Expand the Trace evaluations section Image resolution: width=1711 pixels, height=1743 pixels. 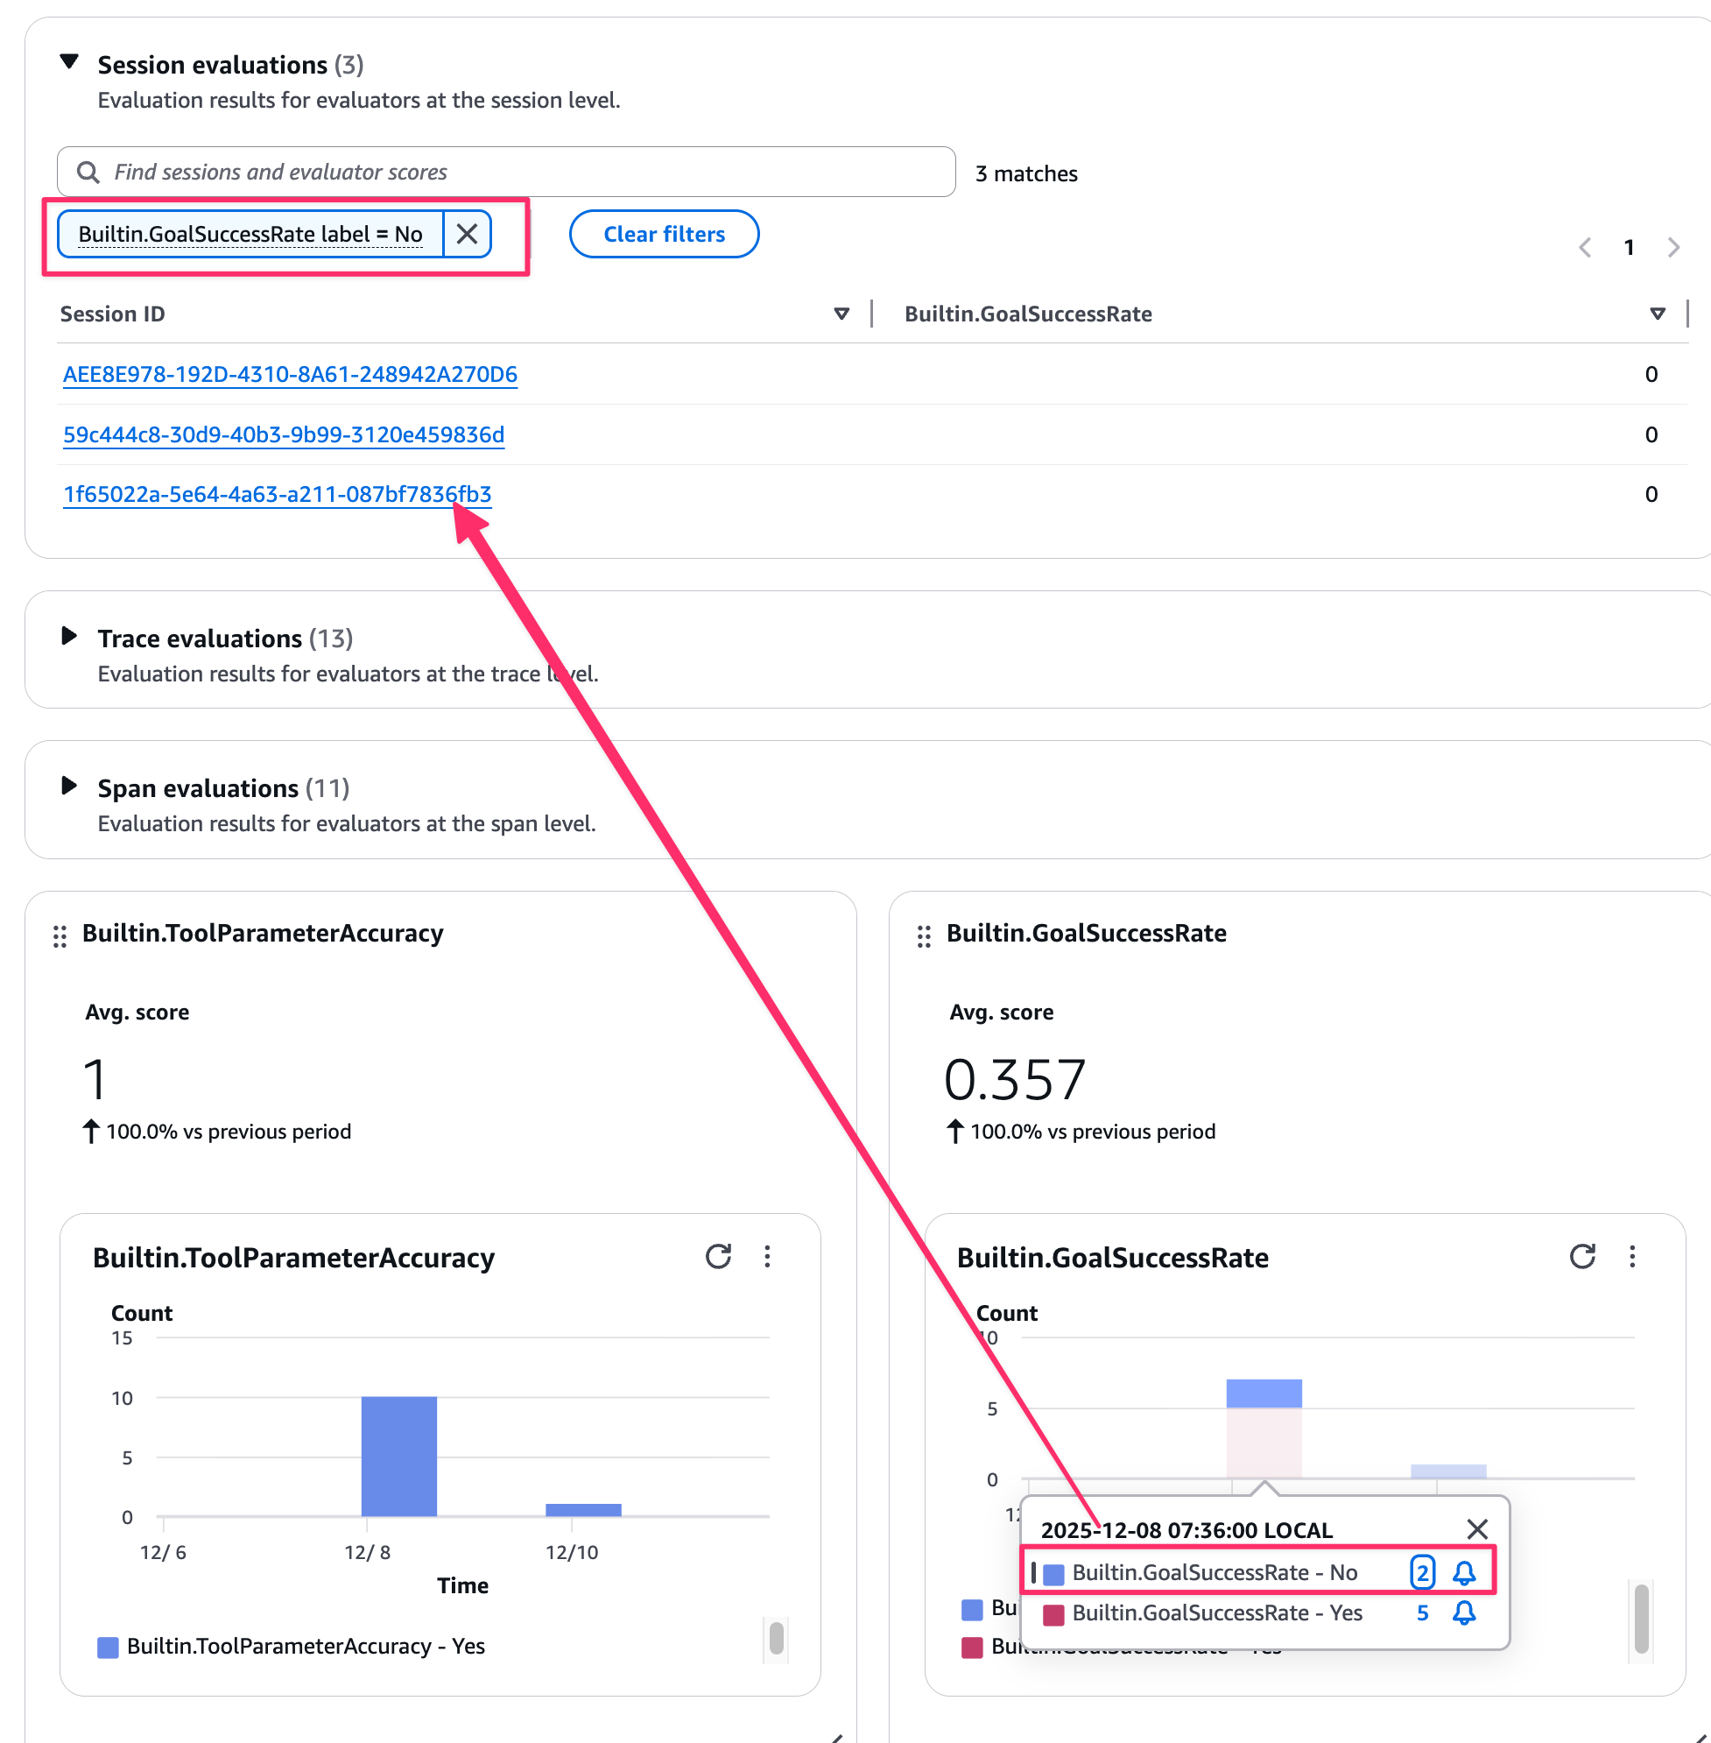69,637
